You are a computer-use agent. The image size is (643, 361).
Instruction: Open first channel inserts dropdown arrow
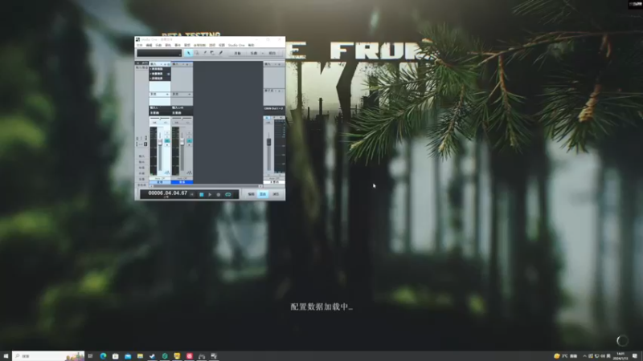[x=162, y=64]
